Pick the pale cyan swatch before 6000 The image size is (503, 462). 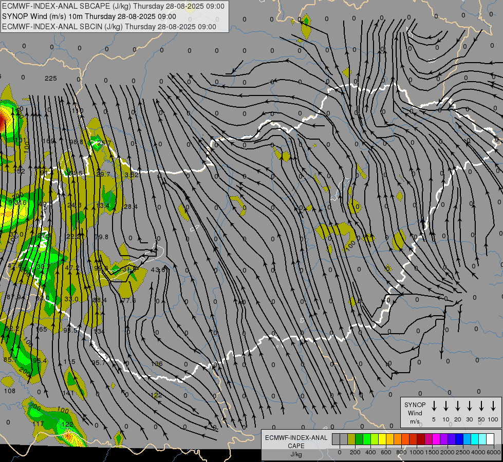(x=482, y=439)
